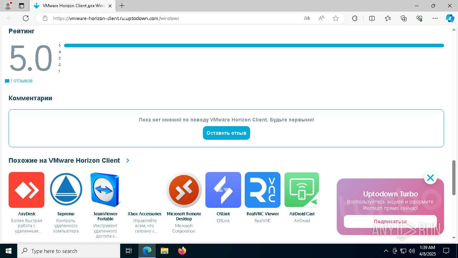The width and height of the screenshot is (458, 258).
Task: Expand similar apps via chevron arrow
Action: click(128, 161)
